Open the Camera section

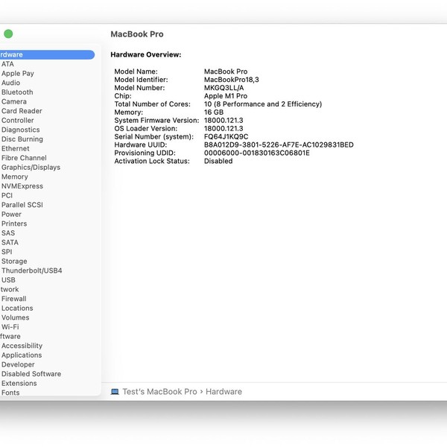pos(14,101)
